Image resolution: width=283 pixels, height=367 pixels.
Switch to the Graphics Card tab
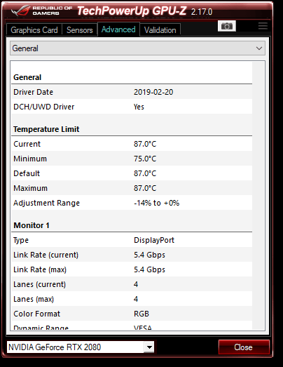click(x=34, y=30)
